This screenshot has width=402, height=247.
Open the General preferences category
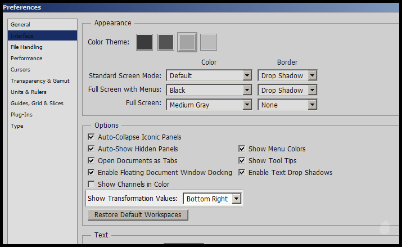tap(20, 25)
